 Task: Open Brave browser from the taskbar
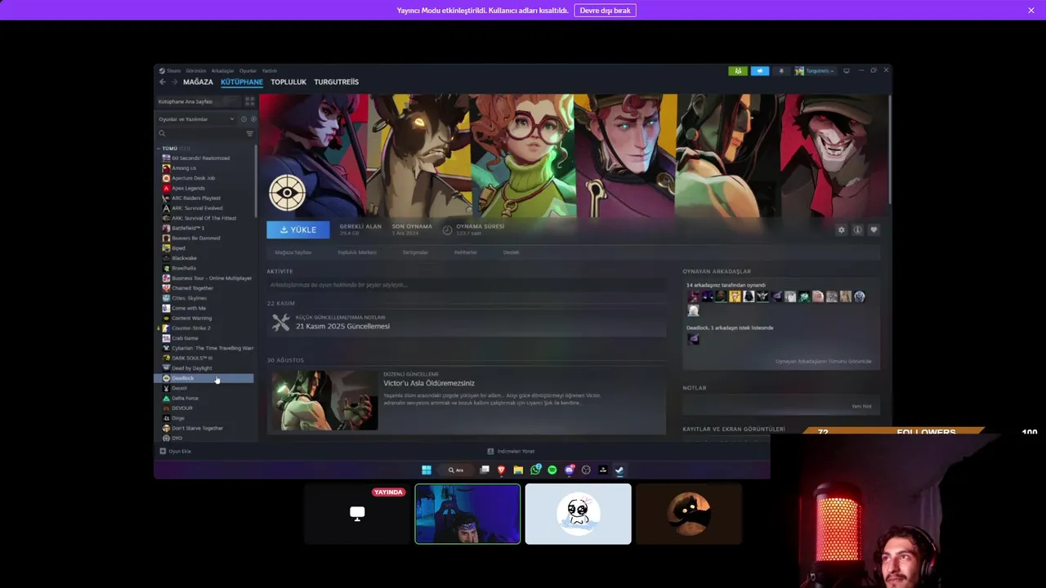click(501, 470)
